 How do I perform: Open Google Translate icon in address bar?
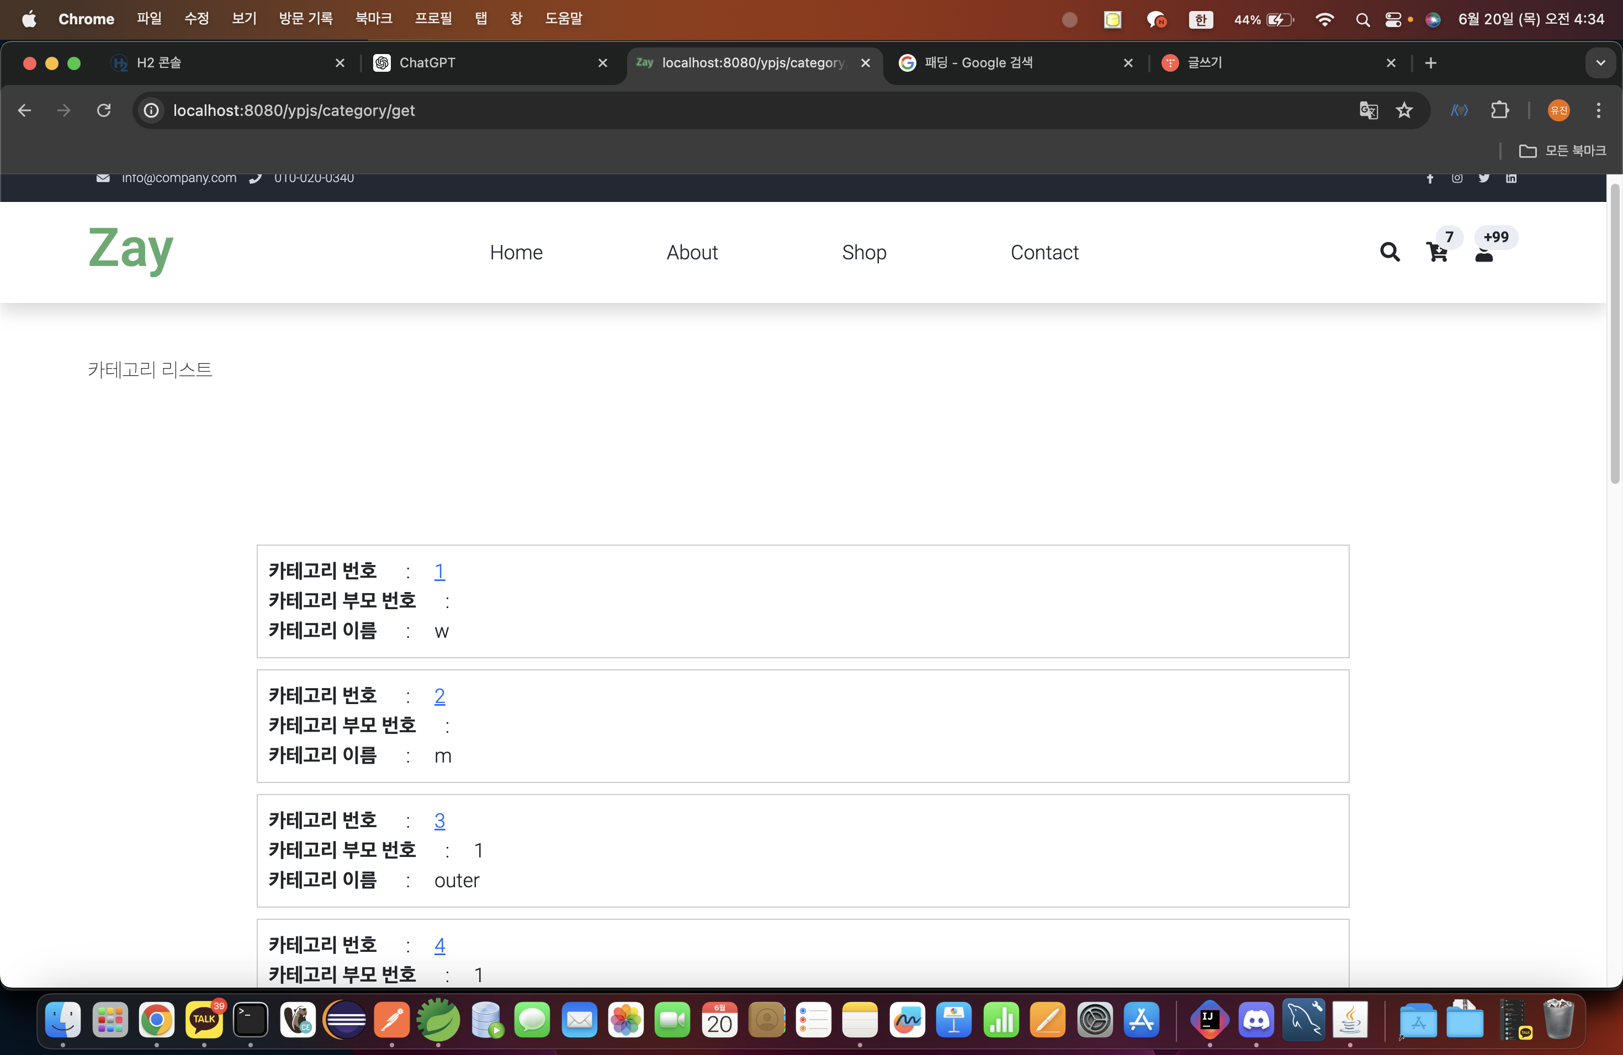1368,110
